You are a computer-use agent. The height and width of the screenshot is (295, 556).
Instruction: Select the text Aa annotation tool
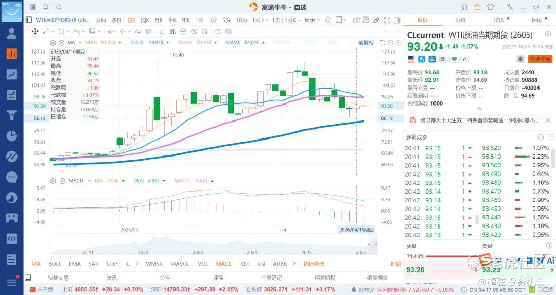(x=138, y=31)
